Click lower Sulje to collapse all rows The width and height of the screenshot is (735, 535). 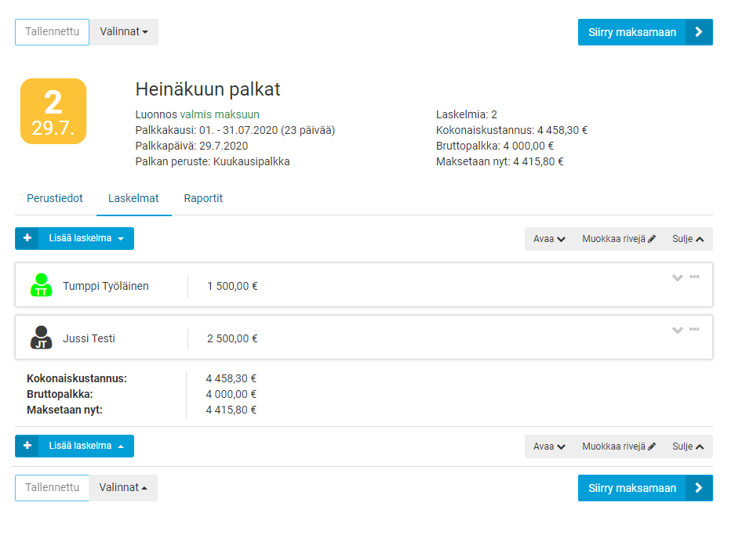coord(688,446)
